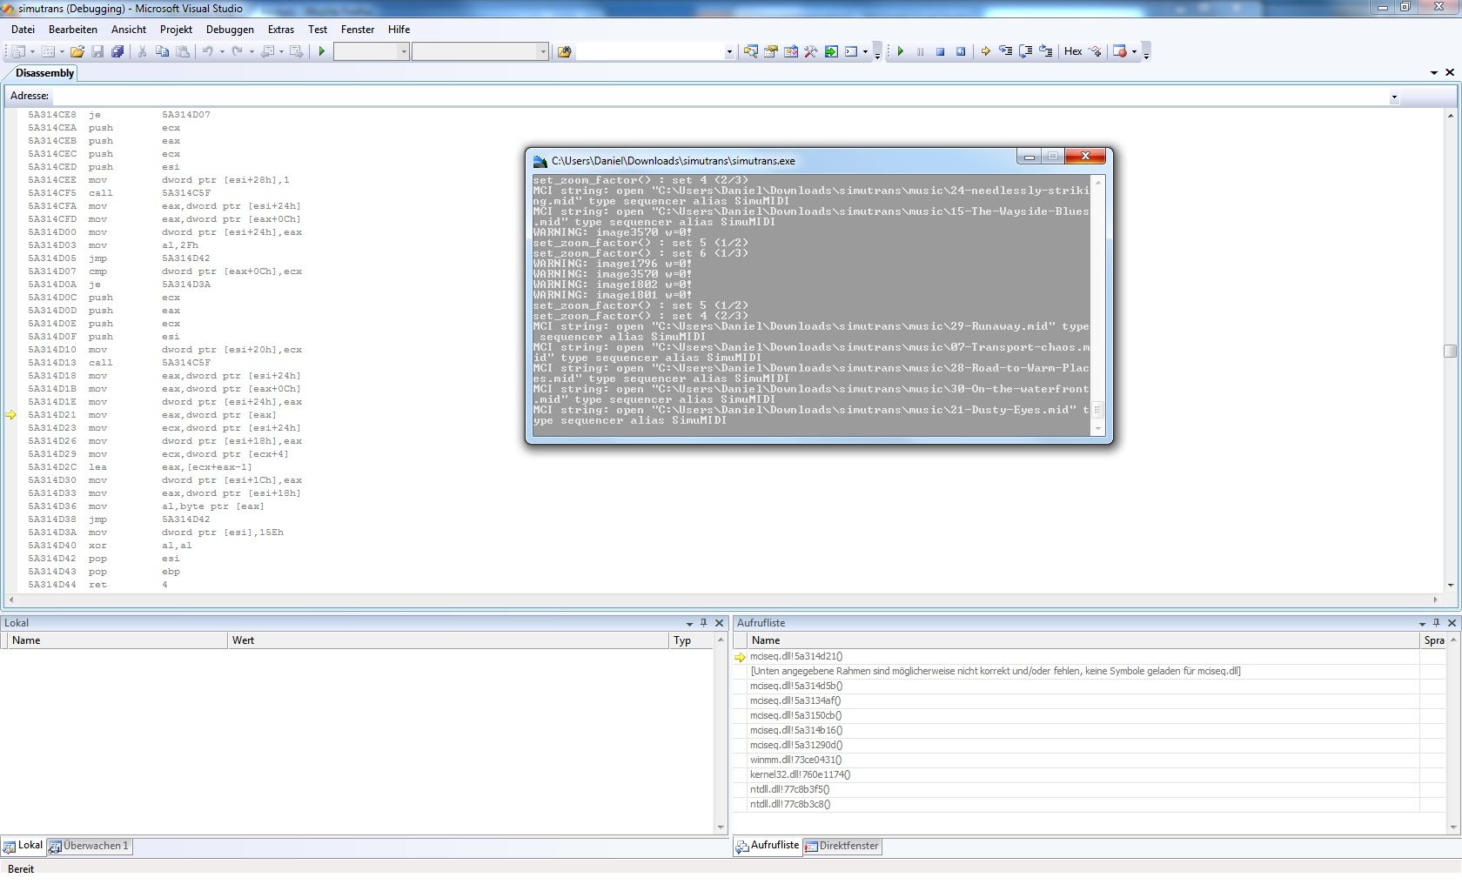1462x891 pixels.
Task: Toggle Hex display mode
Action: [x=1073, y=52]
